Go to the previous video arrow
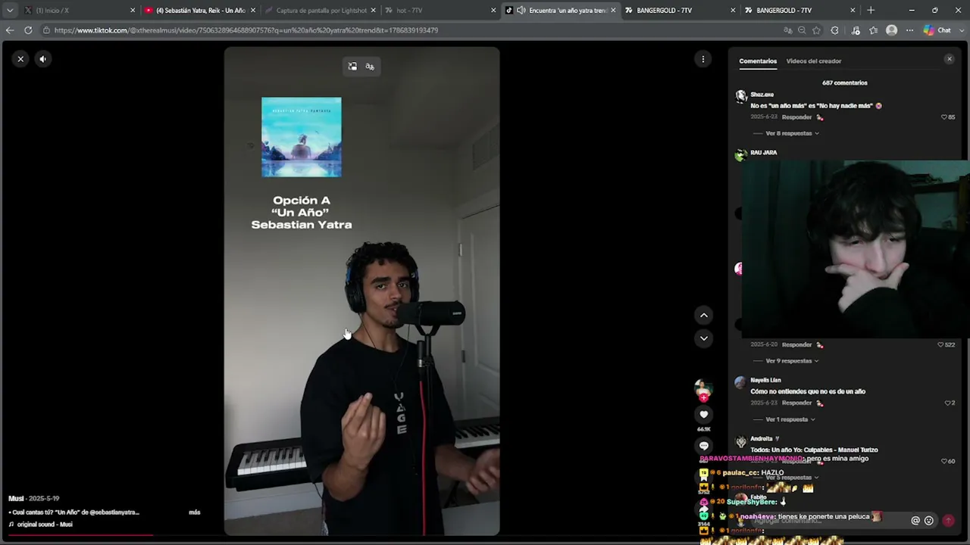 [704, 315]
